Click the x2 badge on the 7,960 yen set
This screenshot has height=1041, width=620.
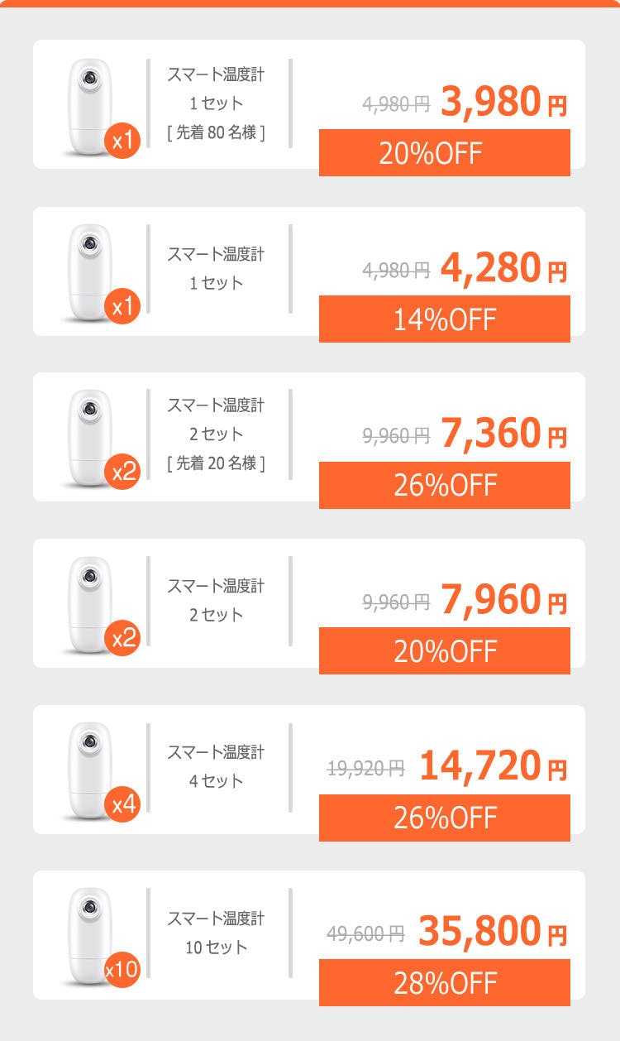tap(123, 639)
